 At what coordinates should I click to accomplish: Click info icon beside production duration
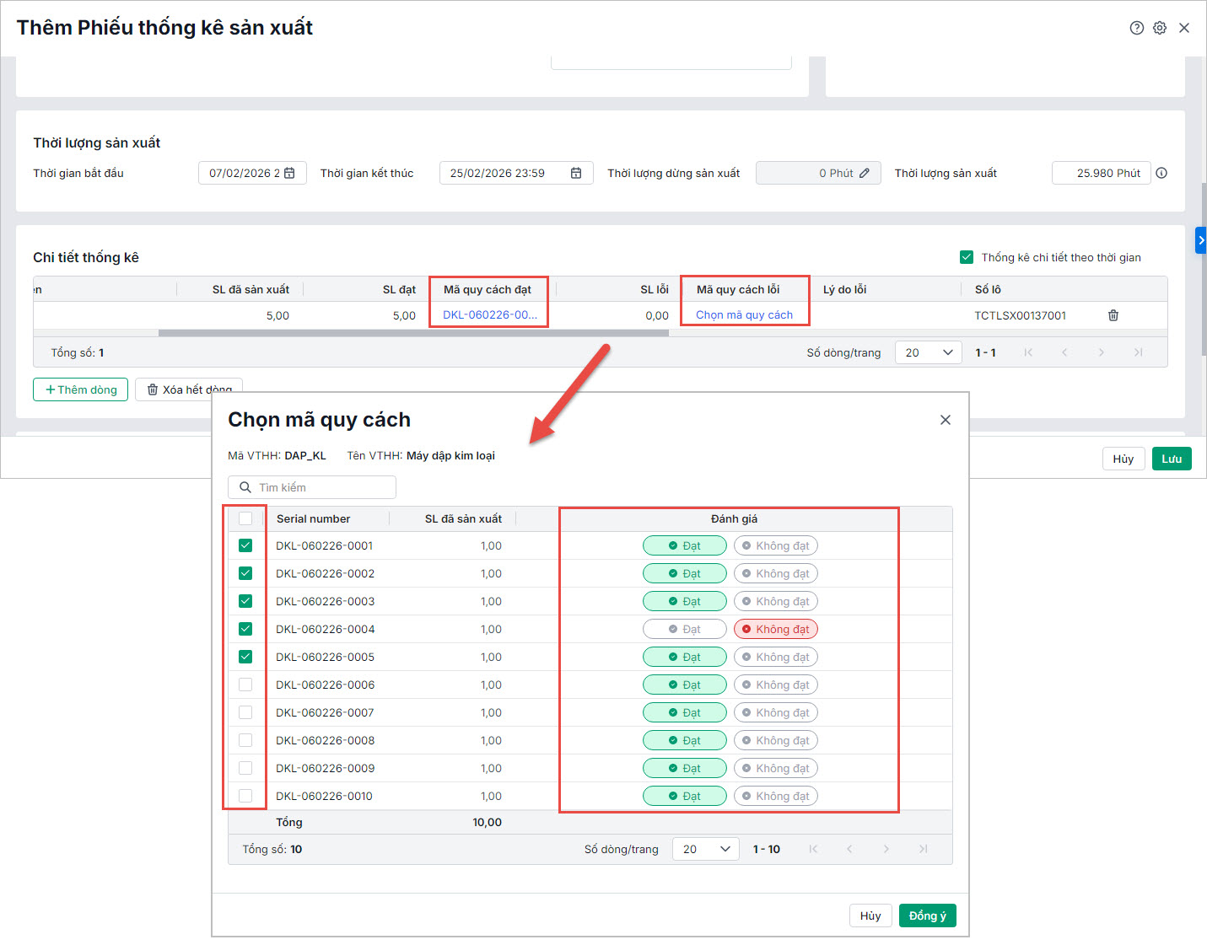point(1161,173)
